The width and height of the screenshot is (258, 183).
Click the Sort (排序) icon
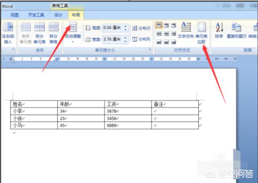pos(219,31)
